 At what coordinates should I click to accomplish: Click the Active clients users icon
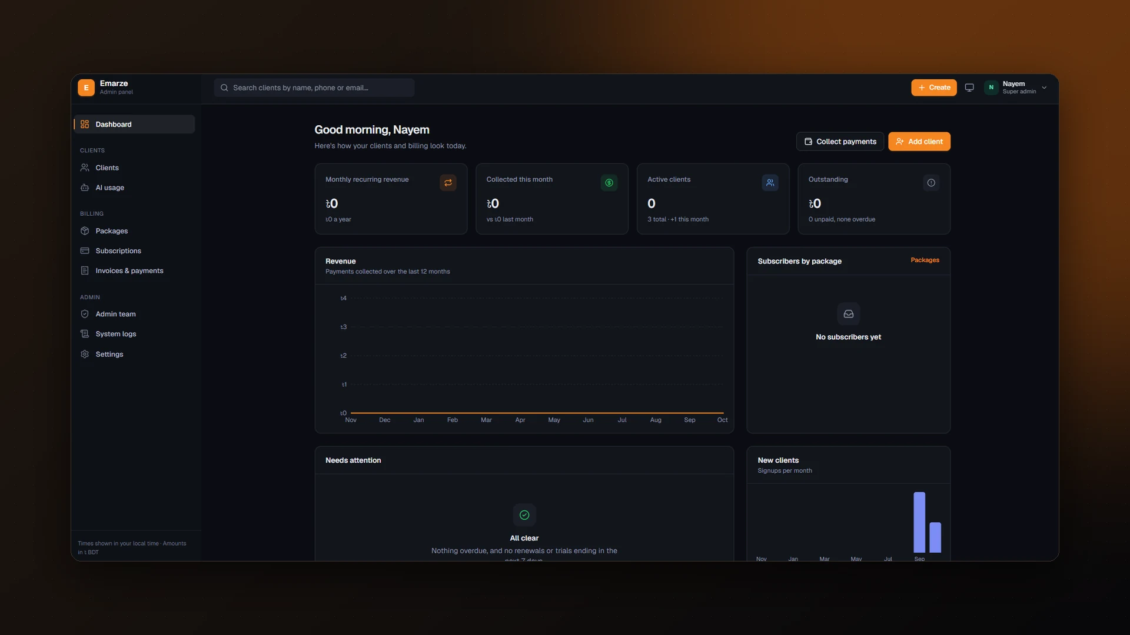(x=770, y=183)
